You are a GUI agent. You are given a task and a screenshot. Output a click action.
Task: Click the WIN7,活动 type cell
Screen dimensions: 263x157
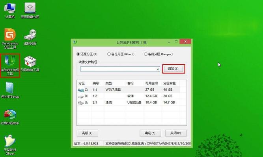click(x=113, y=90)
